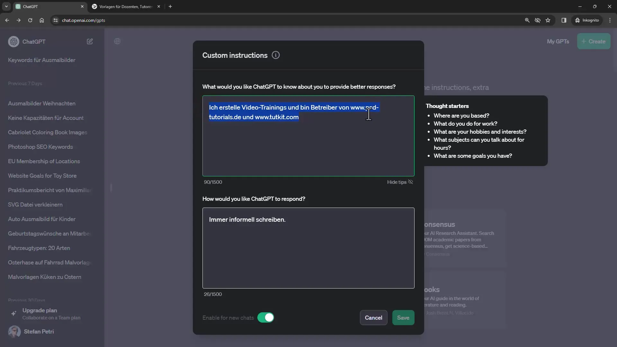Click the 'What do you do for work?' tip
The image size is (617, 347).
(465, 124)
